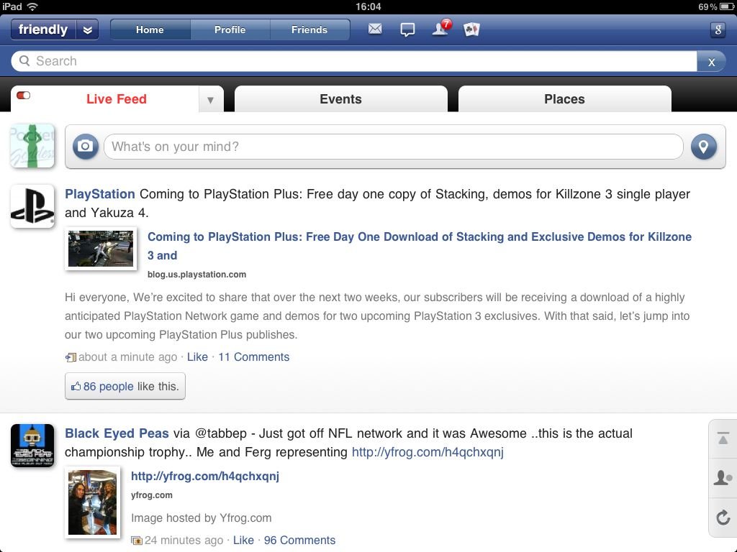
Task: View 11 Comments on PlayStation post
Action: [x=254, y=356]
